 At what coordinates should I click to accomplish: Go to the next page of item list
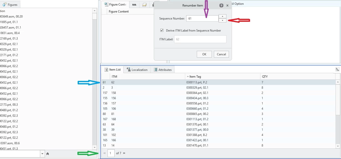click(x=124, y=153)
